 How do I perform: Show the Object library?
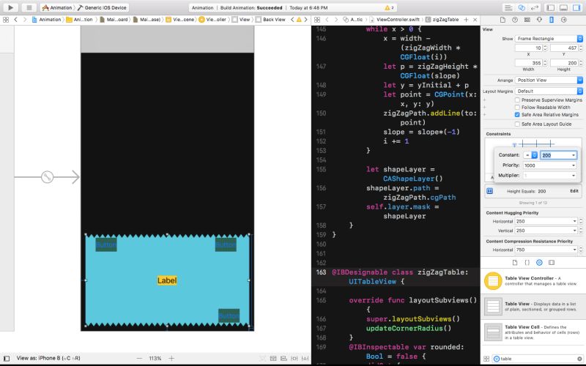point(539,263)
